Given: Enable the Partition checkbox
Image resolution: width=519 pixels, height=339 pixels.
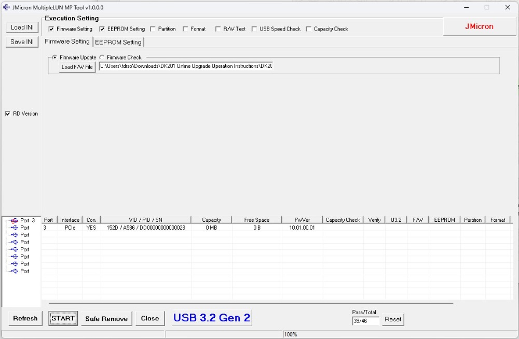Looking at the screenshot, I should 153,29.
